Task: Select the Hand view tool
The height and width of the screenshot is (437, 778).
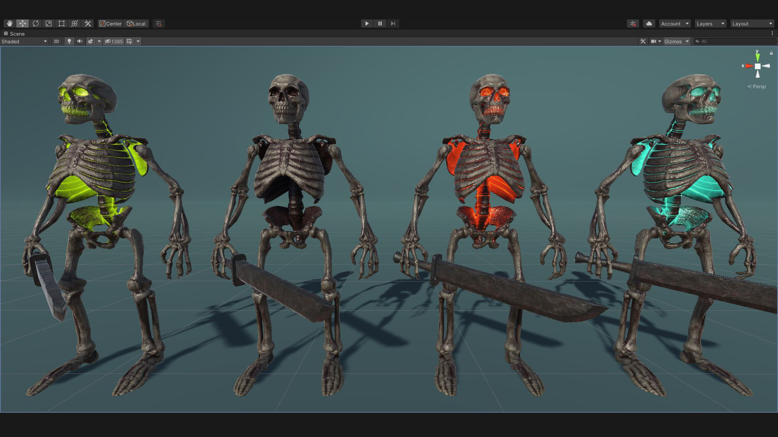Action: pyautogui.click(x=9, y=23)
